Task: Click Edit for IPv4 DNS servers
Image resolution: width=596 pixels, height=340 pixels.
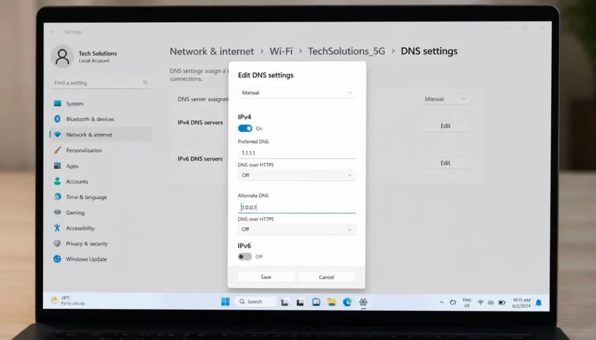Action: (445, 126)
